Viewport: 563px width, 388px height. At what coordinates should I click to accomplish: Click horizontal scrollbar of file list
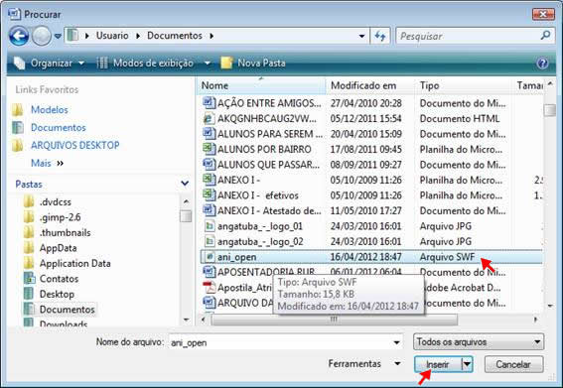[334, 320]
